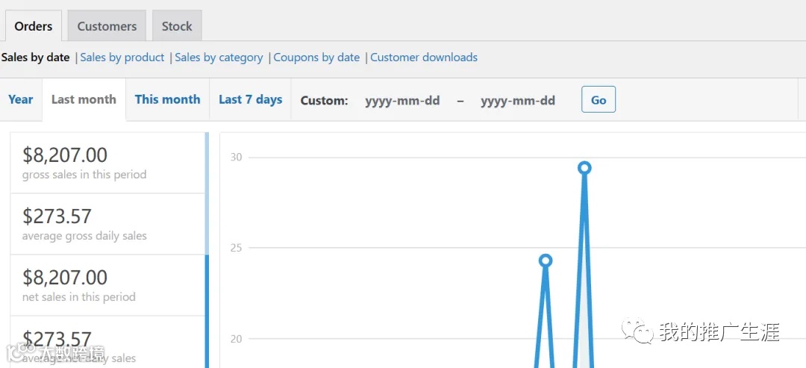Highlight net sales in this period legend
Screen dimensions: 806x368
click(x=110, y=285)
